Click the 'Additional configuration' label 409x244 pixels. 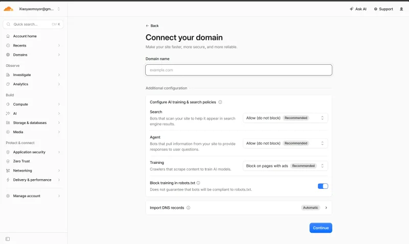click(167, 88)
